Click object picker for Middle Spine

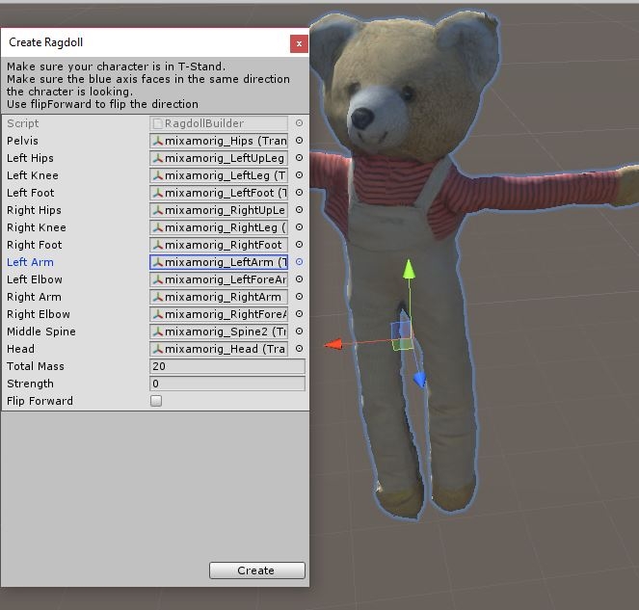(x=299, y=332)
